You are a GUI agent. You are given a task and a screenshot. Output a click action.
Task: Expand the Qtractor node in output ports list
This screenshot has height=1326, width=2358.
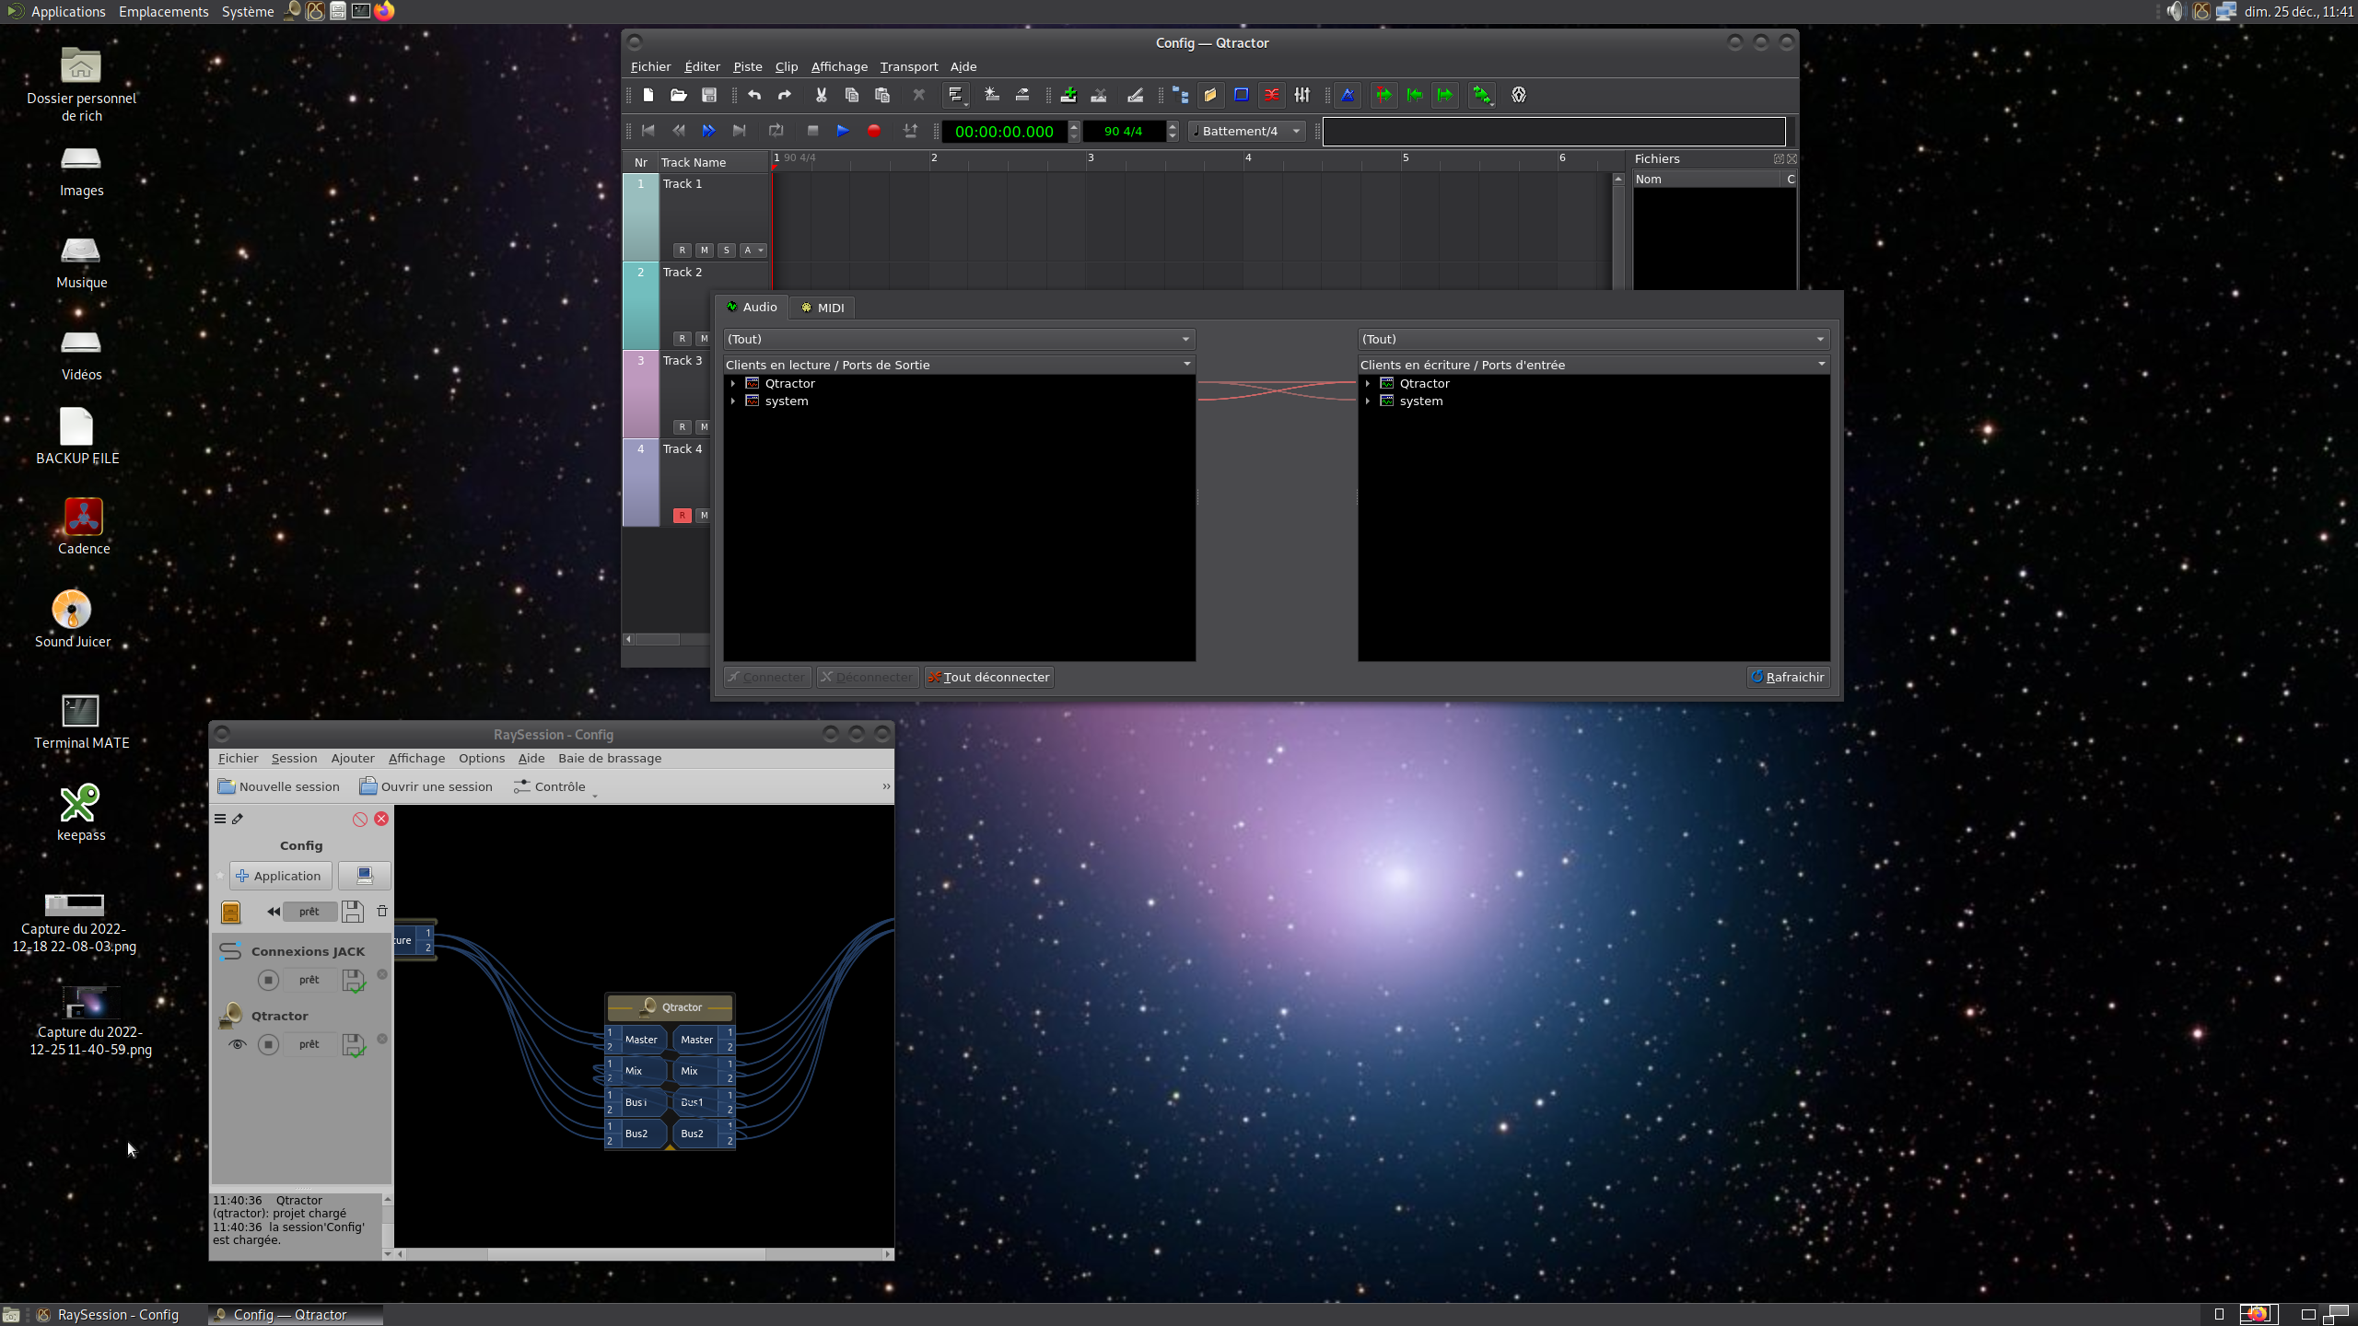tap(733, 384)
